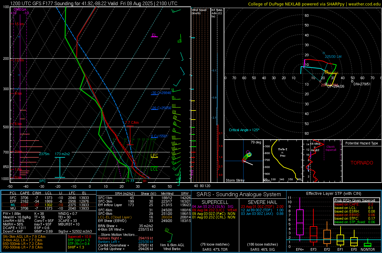Click the '23 Aug 01 00Z (TOP)' hail analogue
This screenshot has height=253, width=382.
pos(257,206)
